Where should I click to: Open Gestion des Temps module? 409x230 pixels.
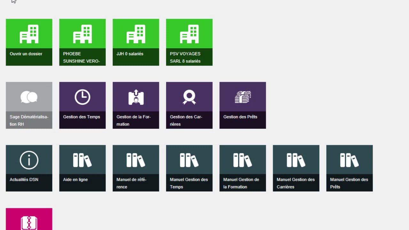82,105
